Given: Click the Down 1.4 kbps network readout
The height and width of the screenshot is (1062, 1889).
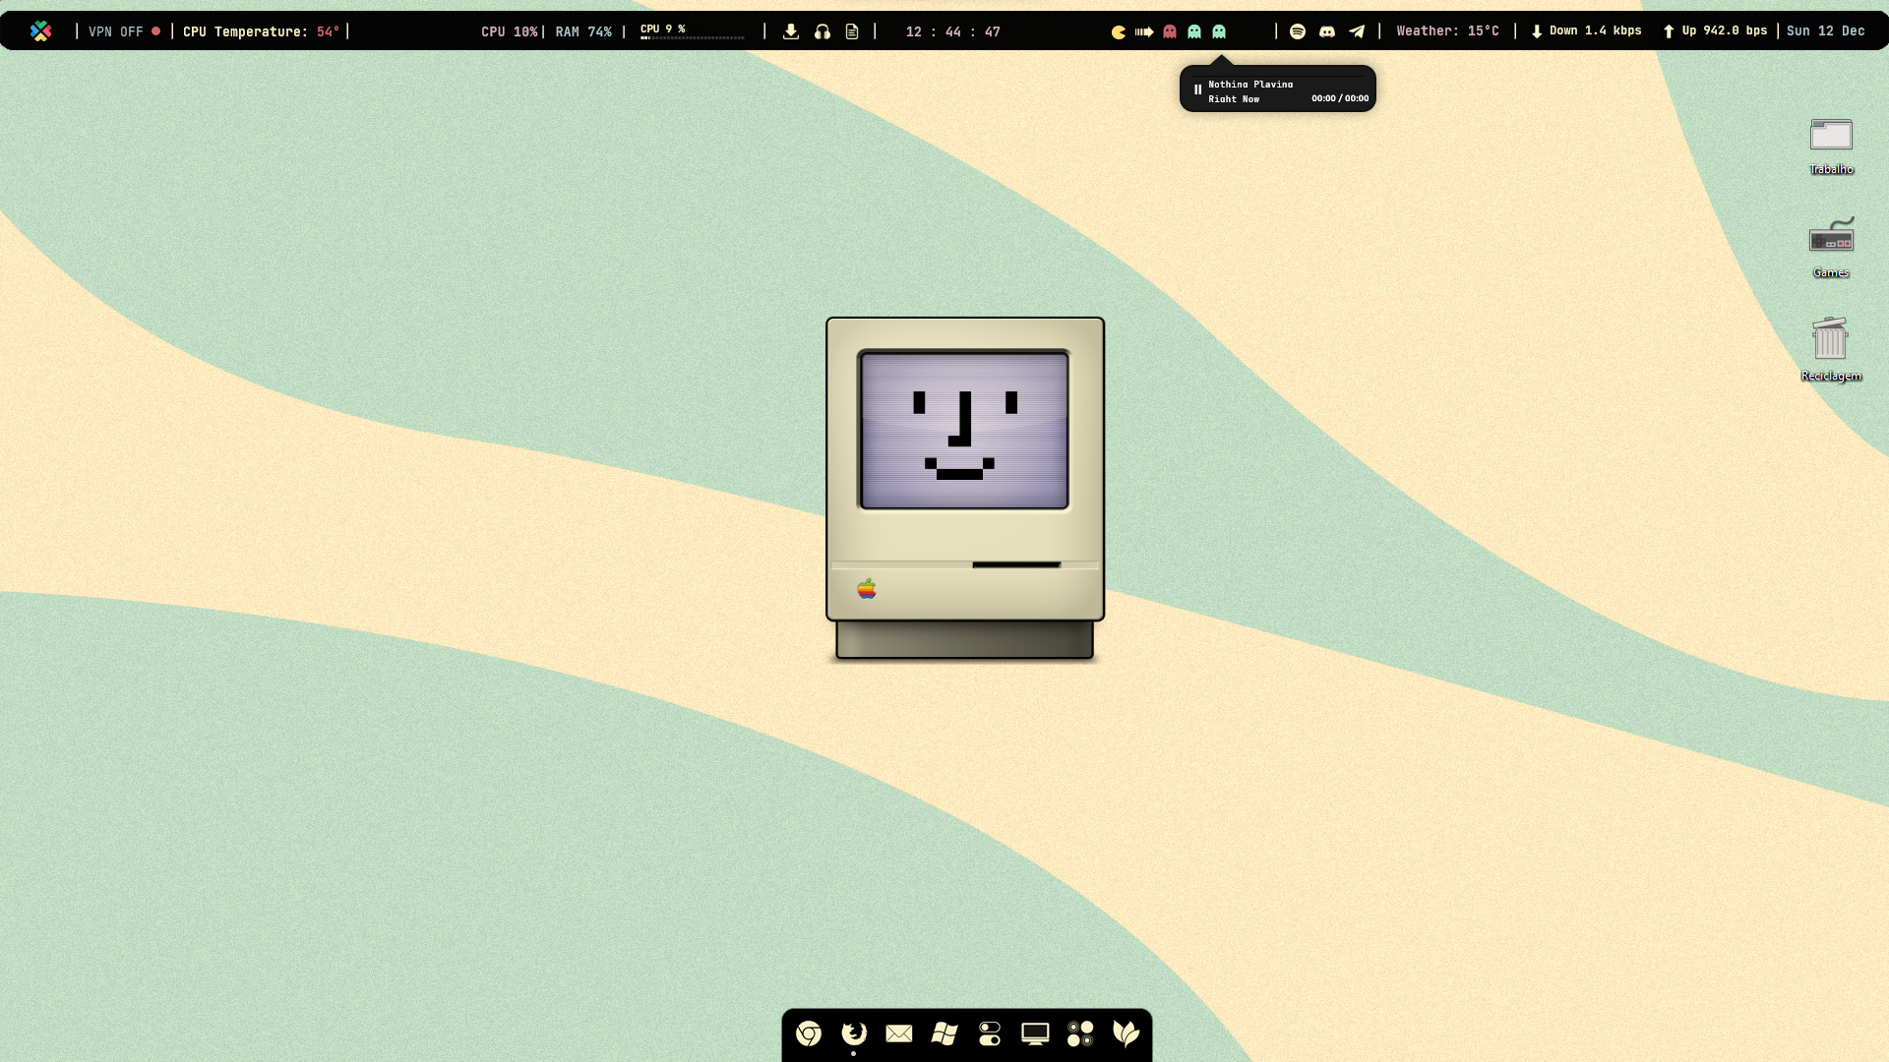Looking at the screenshot, I should [x=1586, y=31].
